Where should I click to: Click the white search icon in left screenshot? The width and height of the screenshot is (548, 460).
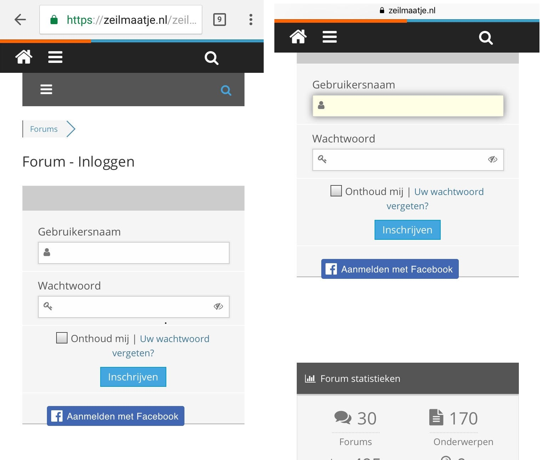pos(211,58)
